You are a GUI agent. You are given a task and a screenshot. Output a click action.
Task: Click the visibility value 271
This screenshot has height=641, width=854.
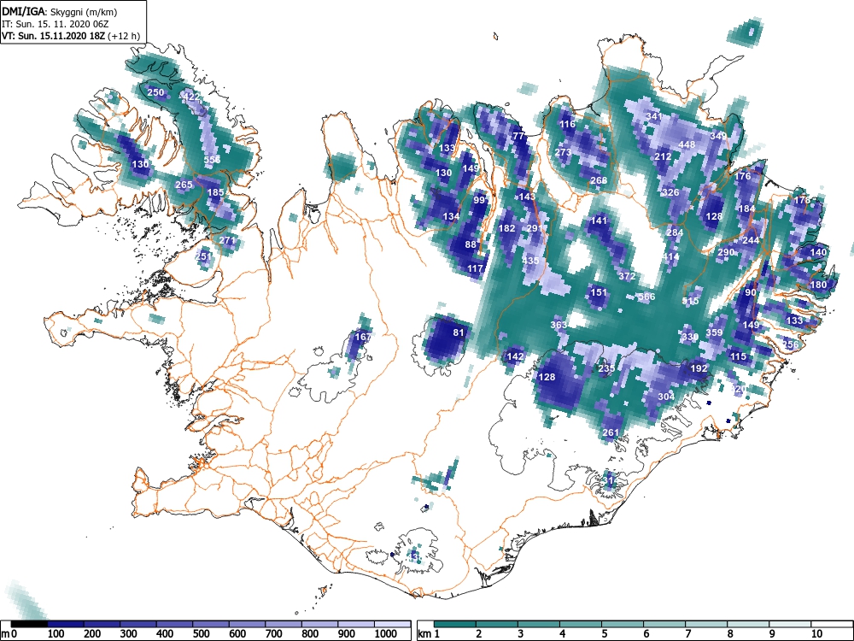point(227,240)
